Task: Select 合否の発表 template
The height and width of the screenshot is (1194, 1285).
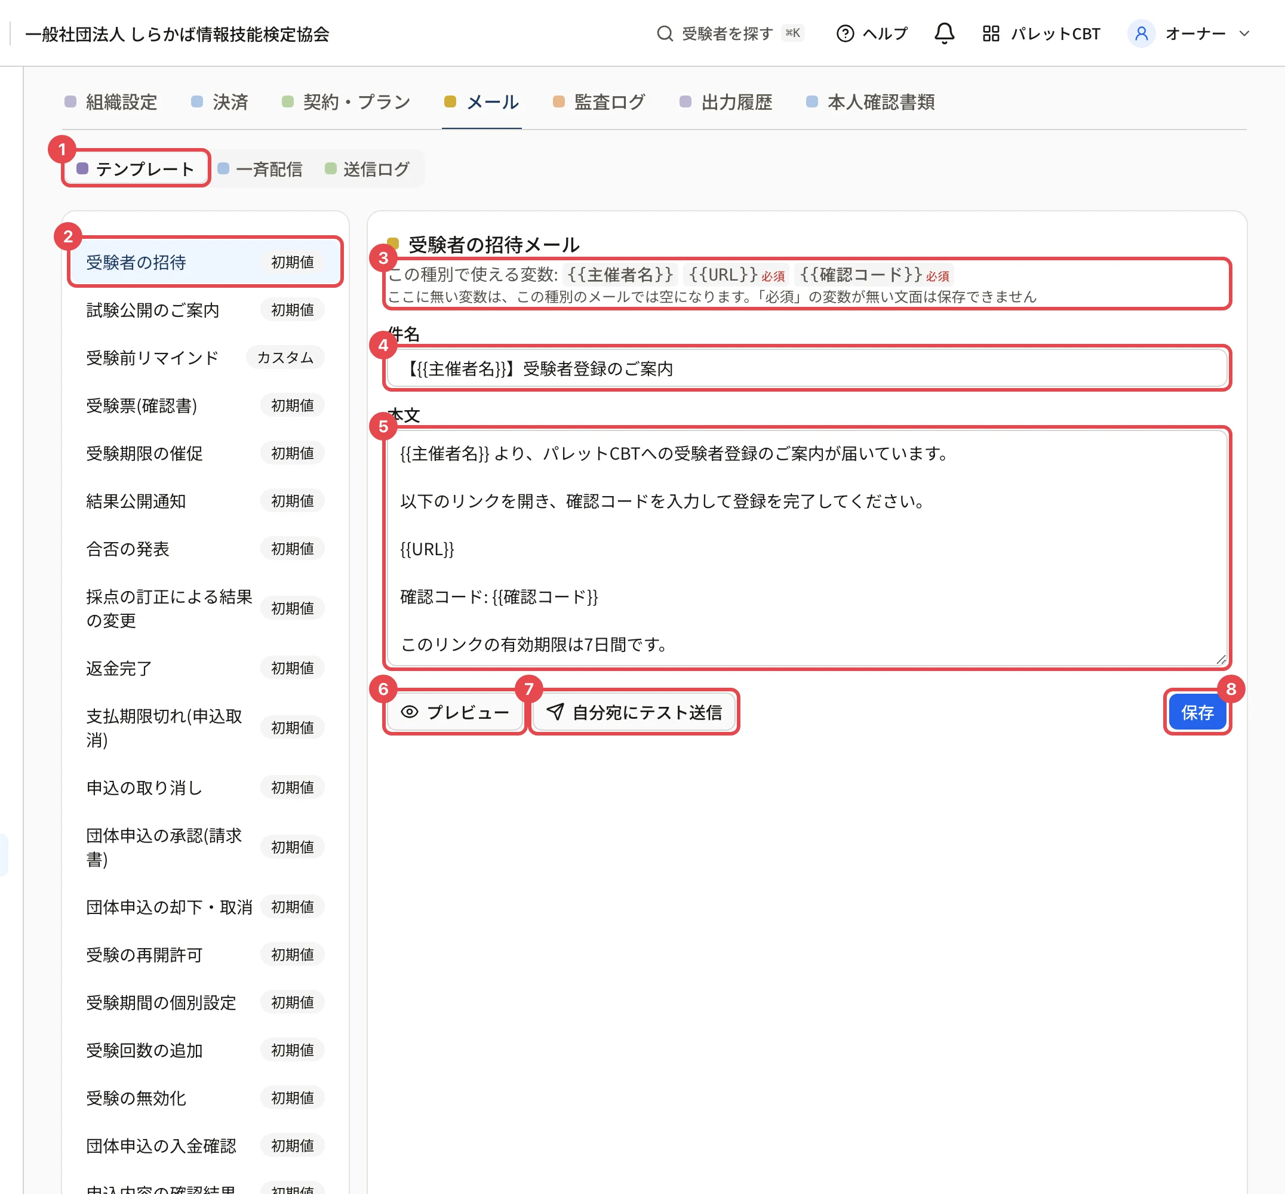Action: tap(204, 549)
